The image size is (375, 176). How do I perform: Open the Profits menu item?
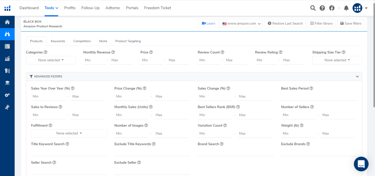[70, 8]
